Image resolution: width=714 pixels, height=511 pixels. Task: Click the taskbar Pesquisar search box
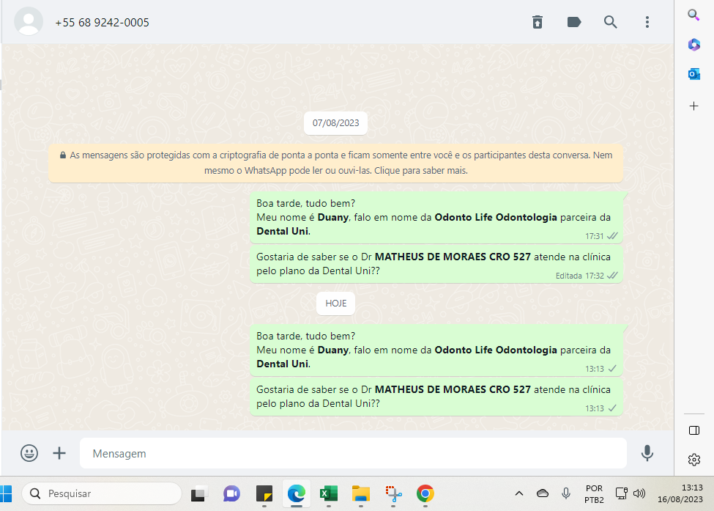102,493
